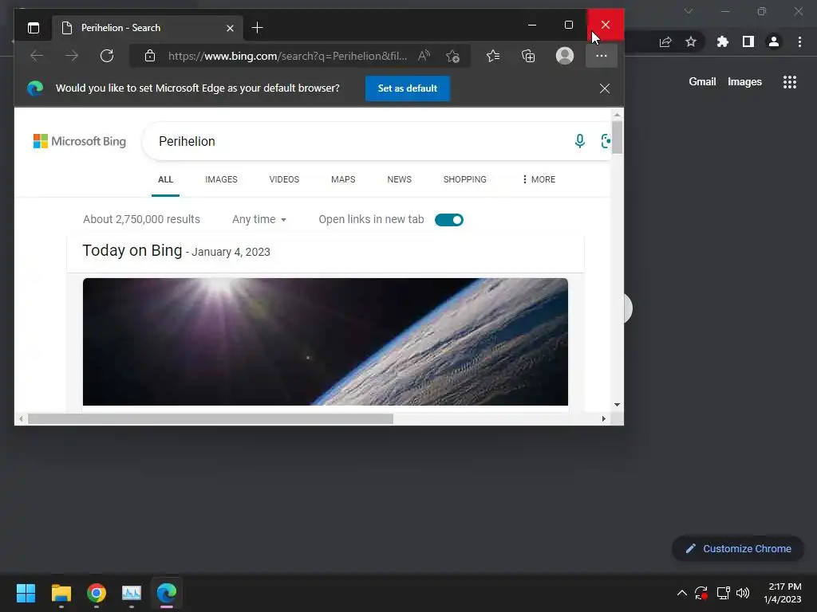Open the network tray icon

pos(723,593)
